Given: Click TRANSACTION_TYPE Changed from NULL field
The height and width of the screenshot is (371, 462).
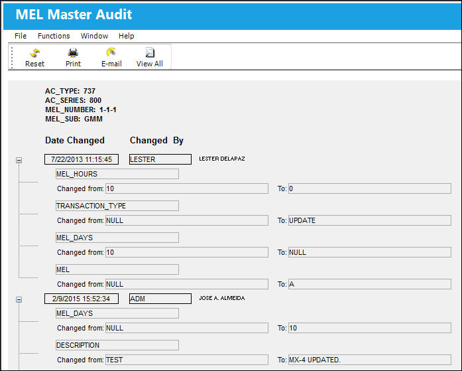Looking at the screenshot, I should pyautogui.click(x=187, y=220).
